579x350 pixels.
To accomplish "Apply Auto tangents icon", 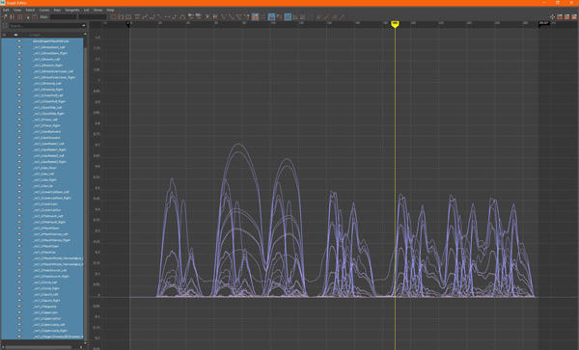I will point(137,17).
